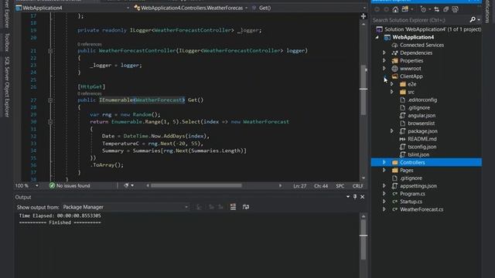Click the No issues found checkmark indicator
Viewport: 495px width, 278px height.
(52, 185)
